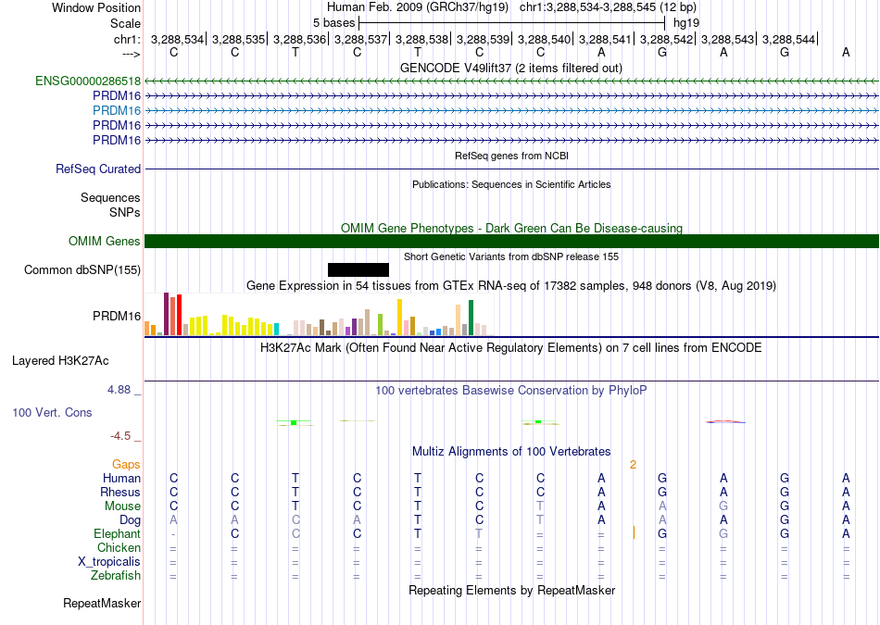This screenshot has height=625, width=880.
Task: Click the PRDM16 label beside GTEx chart
Action: [x=117, y=317]
